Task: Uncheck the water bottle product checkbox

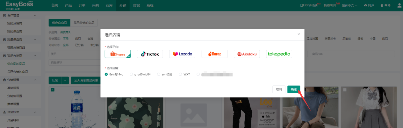Action: pos(53,90)
